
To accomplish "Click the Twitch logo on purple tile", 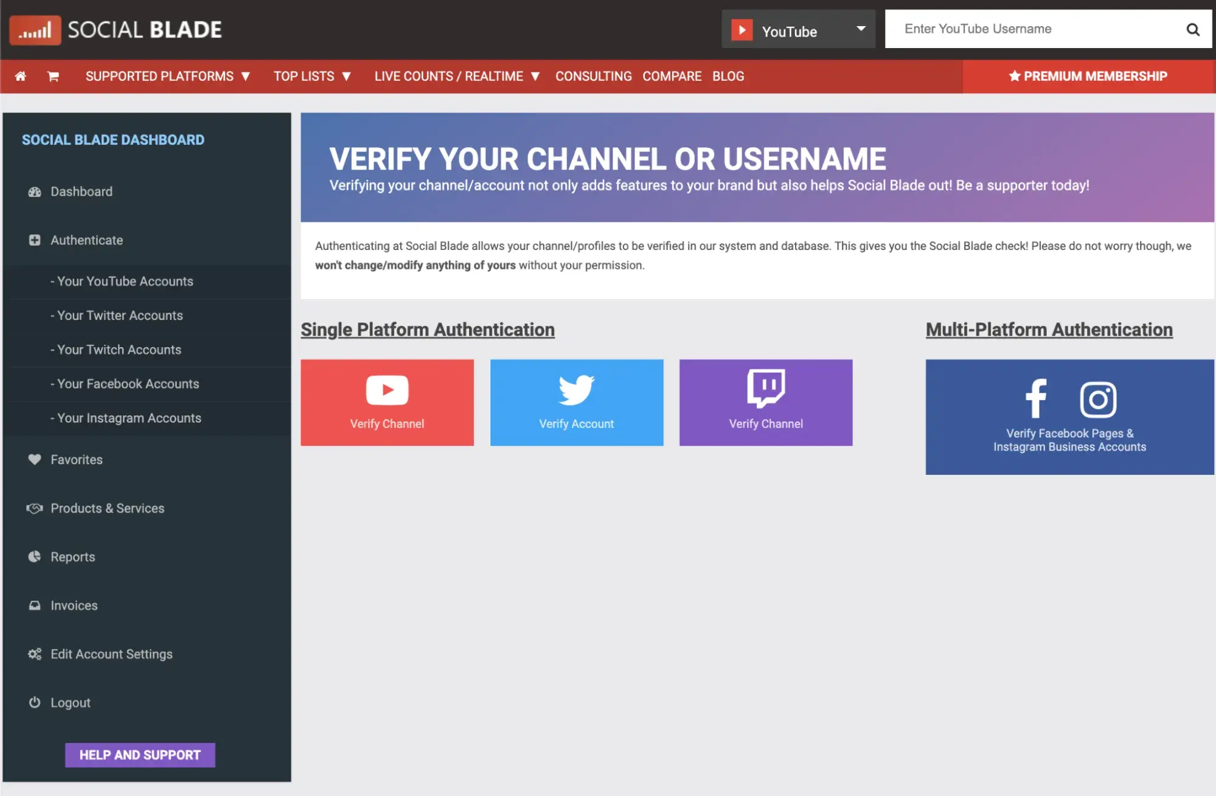I will [x=766, y=388].
